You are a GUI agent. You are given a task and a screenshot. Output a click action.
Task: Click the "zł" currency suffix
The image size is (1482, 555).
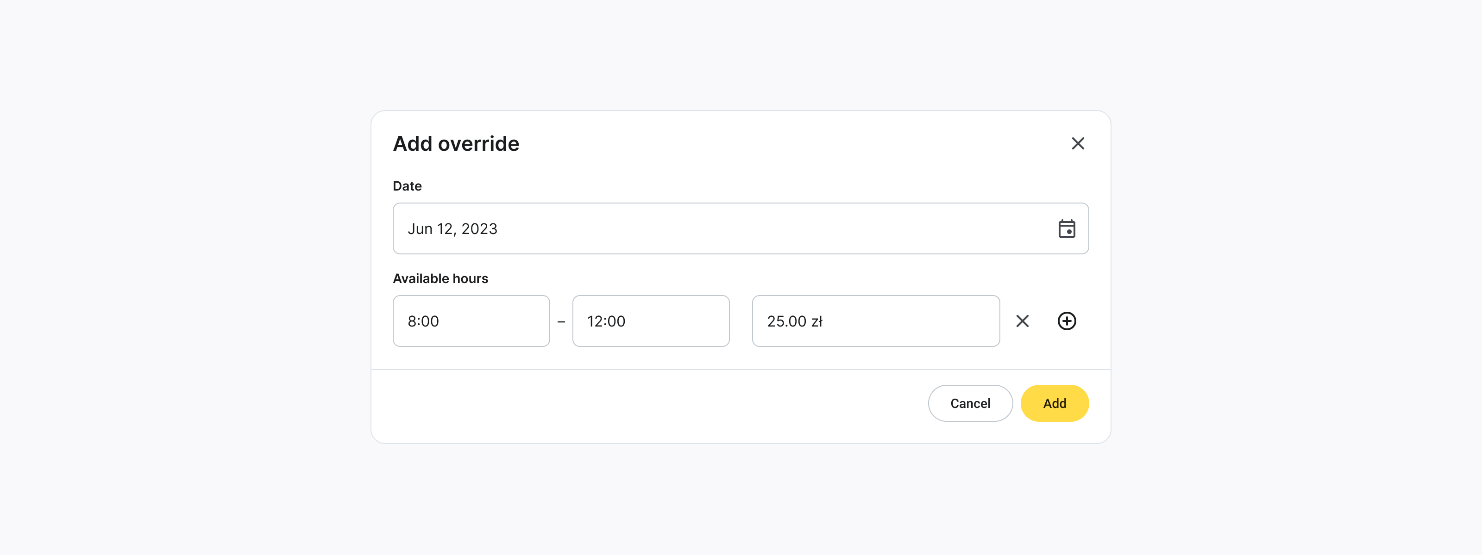click(816, 321)
